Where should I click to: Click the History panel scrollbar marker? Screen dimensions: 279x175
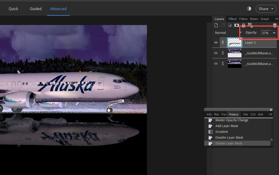point(272,140)
